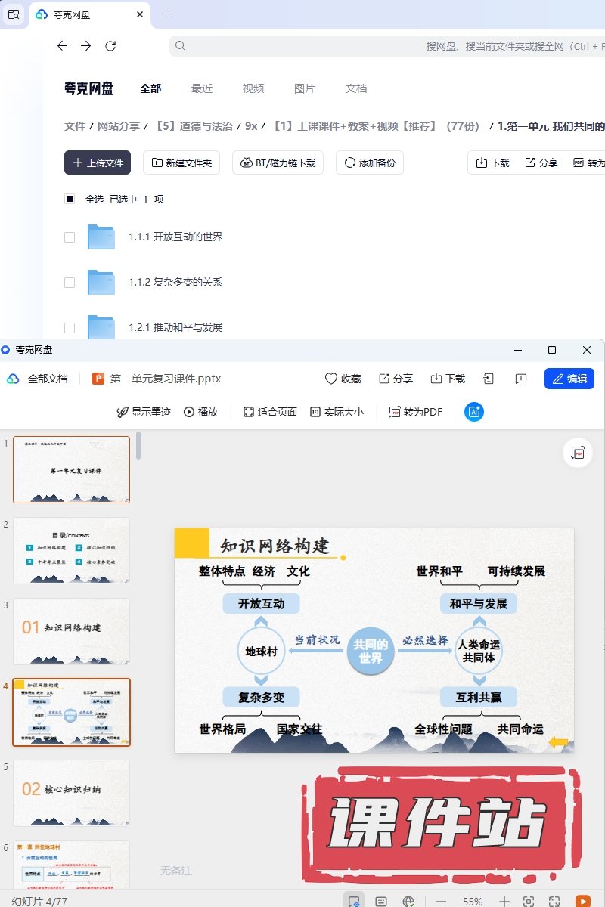This screenshot has height=907, width=605.
Task: Select slide 5 thumbnail 核心知识归纳
Action: pos(72,793)
